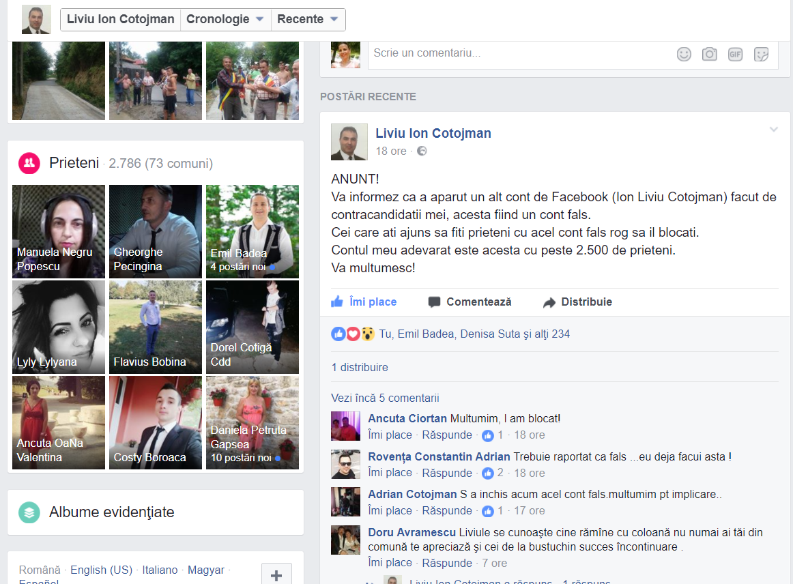
Task: Expand Vezi încă 5 comentarii
Action: [385, 398]
